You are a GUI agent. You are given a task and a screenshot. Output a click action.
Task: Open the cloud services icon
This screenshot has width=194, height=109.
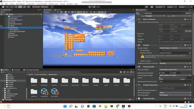(152, 7)
